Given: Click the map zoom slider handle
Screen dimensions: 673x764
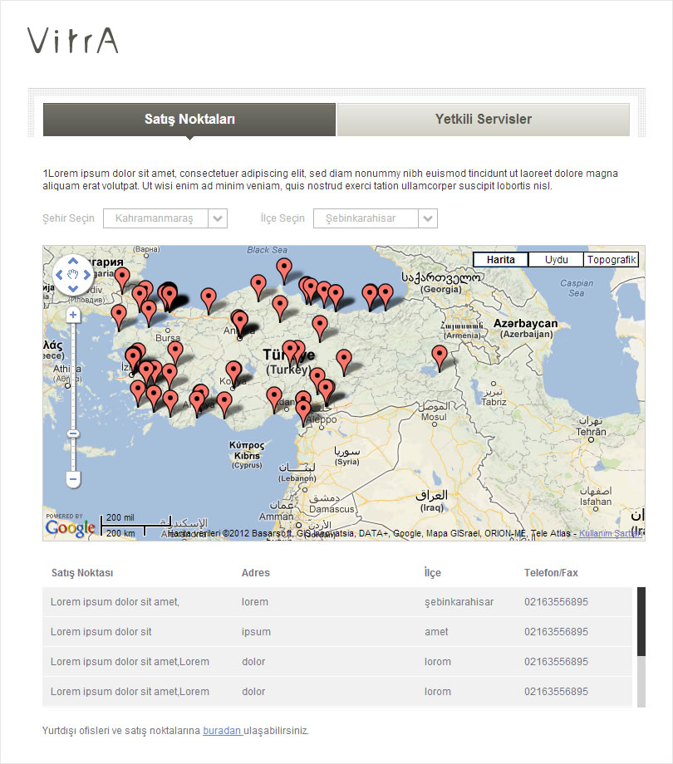Looking at the screenshot, I should coord(73,433).
